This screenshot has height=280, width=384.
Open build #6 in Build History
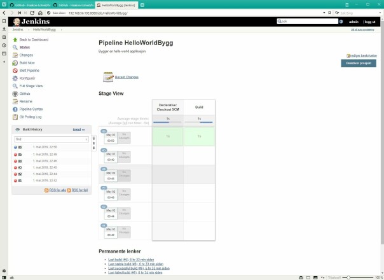(x=20, y=147)
